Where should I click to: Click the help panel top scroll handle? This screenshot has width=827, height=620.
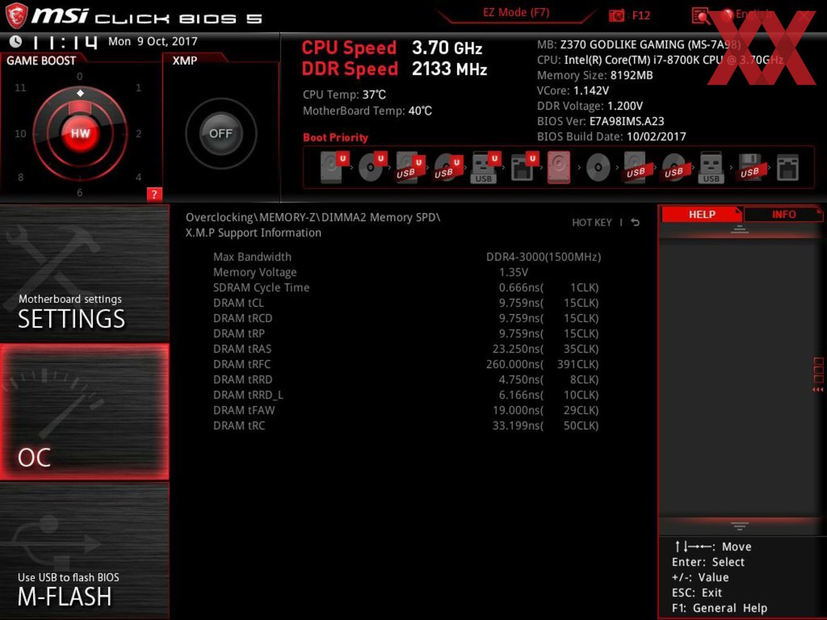pyautogui.click(x=739, y=229)
